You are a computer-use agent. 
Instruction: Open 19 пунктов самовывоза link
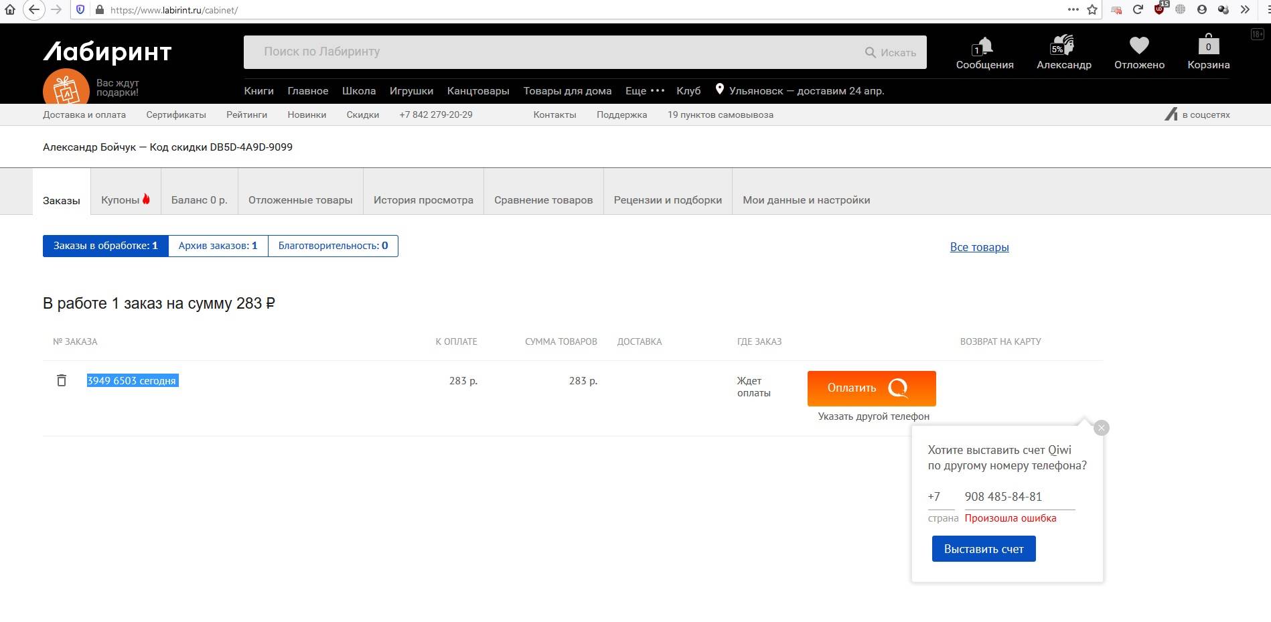[x=721, y=114]
